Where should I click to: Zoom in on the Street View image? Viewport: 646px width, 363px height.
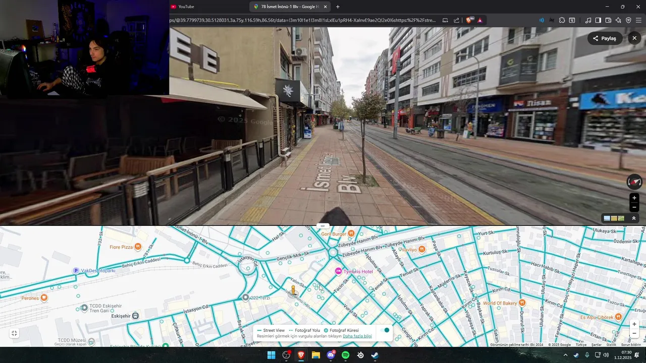634,198
